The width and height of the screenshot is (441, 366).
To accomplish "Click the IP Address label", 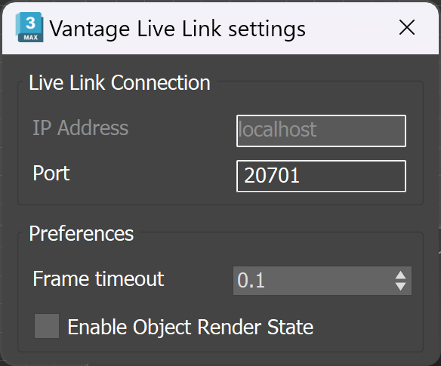I will click(81, 128).
